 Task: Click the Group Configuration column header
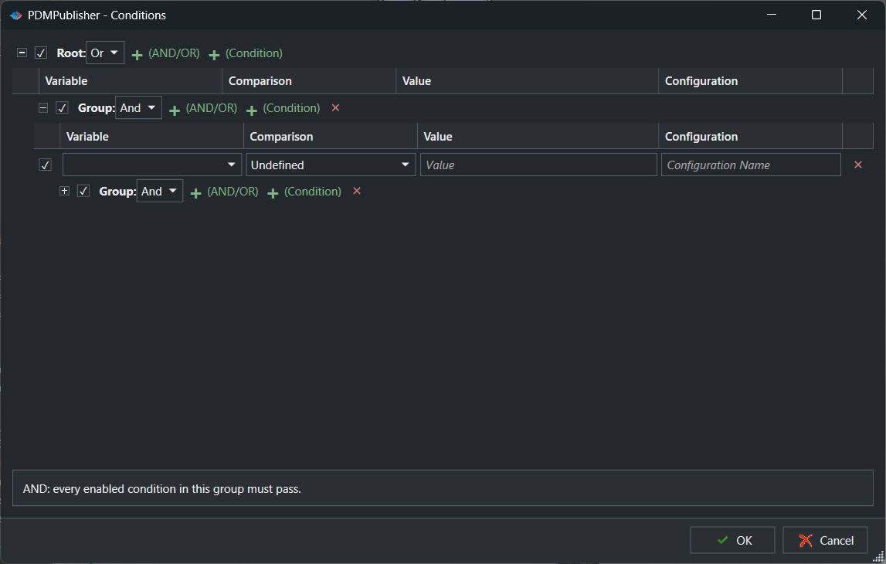tap(750, 136)
